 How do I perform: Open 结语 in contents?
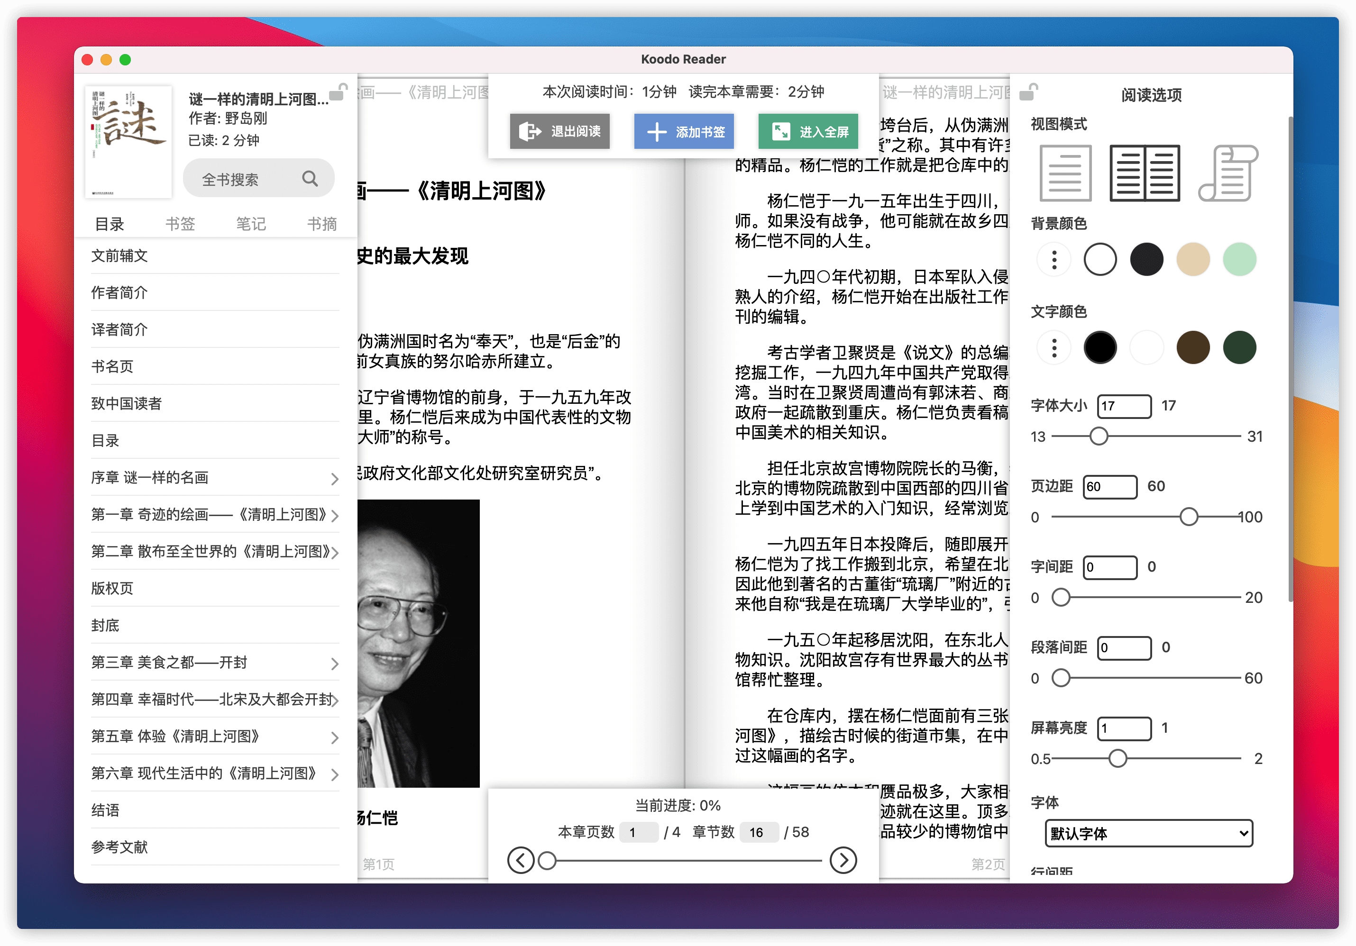coord(215,810)
